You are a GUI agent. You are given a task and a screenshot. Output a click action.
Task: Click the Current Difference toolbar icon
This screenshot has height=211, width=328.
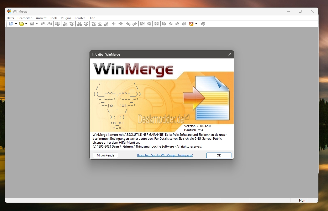pyautogui.click(x=100, y=24)
